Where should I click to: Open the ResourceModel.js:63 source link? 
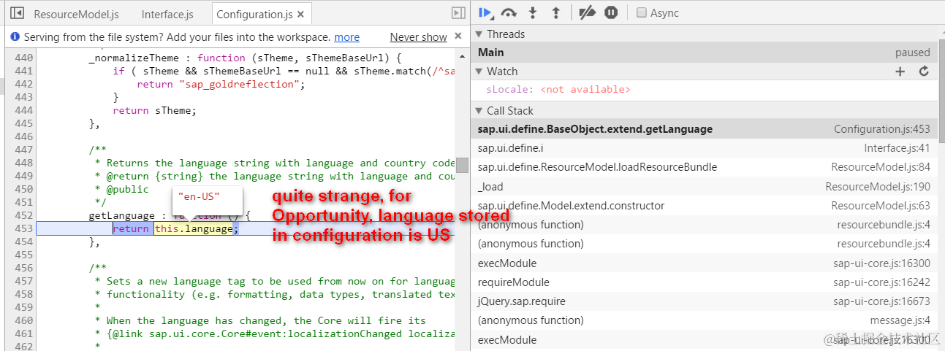coord(881,206)
